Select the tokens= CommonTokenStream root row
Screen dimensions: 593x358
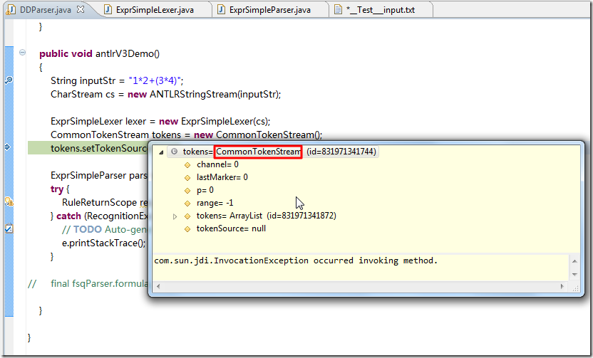pyautogui.click(x=273, y=152)
